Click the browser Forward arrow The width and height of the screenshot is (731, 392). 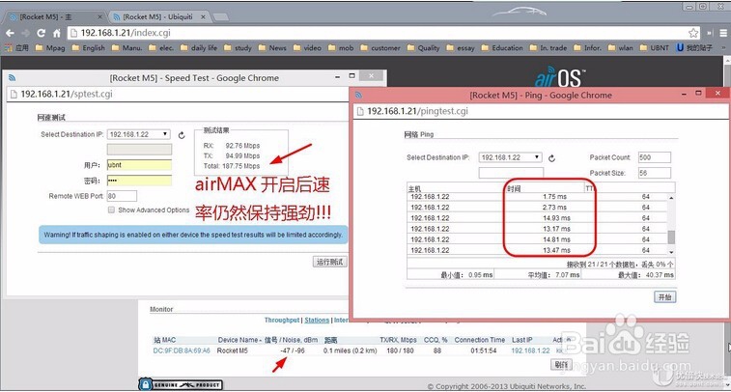(x=26, y=33)
